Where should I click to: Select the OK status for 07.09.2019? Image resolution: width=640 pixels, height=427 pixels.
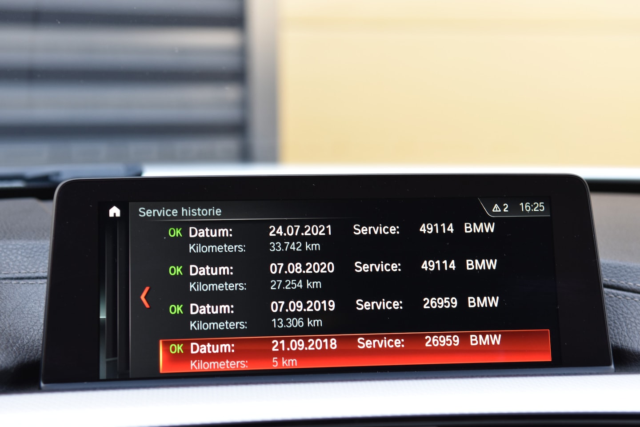tap(176, 309)
